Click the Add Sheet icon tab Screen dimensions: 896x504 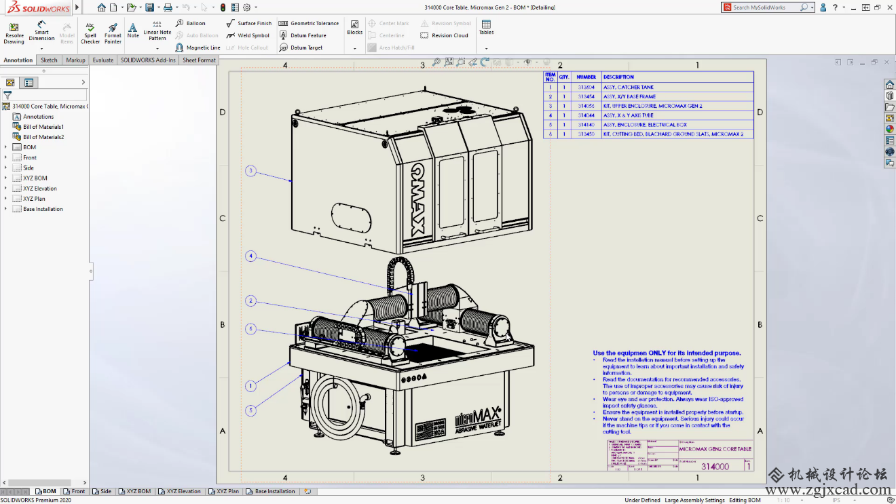coord(307,491)
